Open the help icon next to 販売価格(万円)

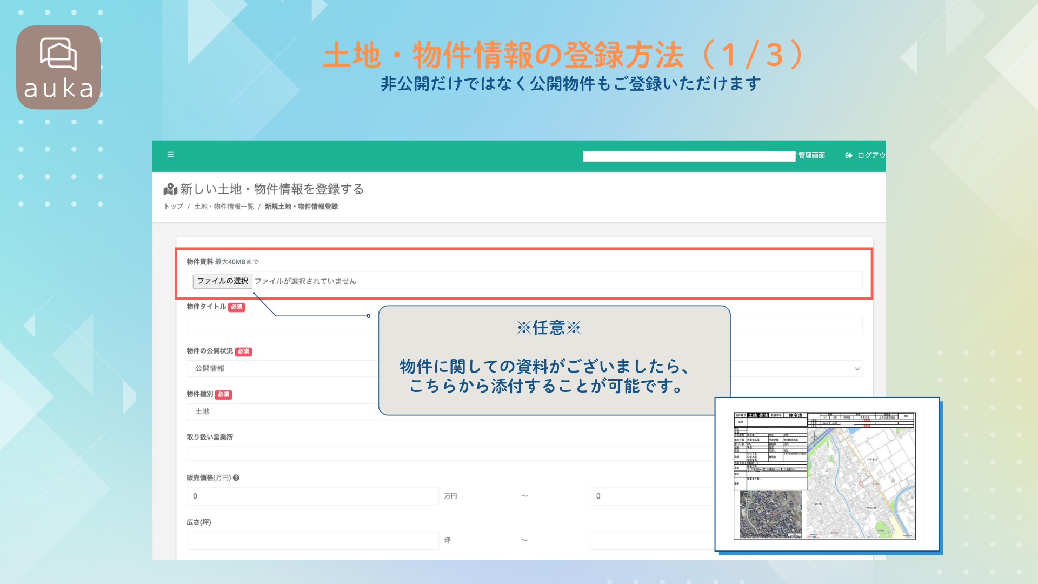(236, 478)
